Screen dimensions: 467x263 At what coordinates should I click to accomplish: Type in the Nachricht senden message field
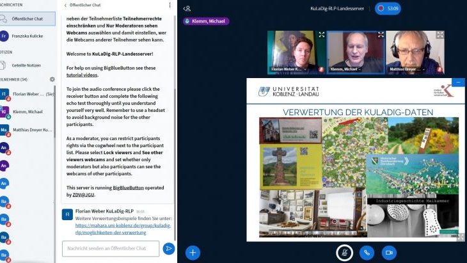click(x=110, y=248)
